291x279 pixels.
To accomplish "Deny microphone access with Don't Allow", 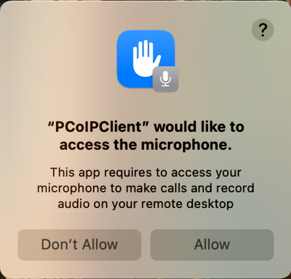I will (79, 245).
